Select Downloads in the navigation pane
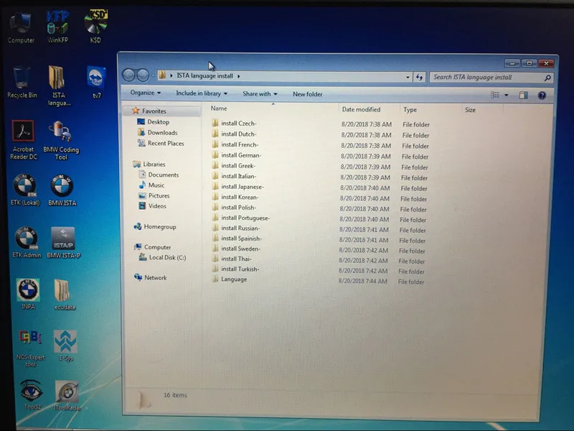 (x=163, y=133)
